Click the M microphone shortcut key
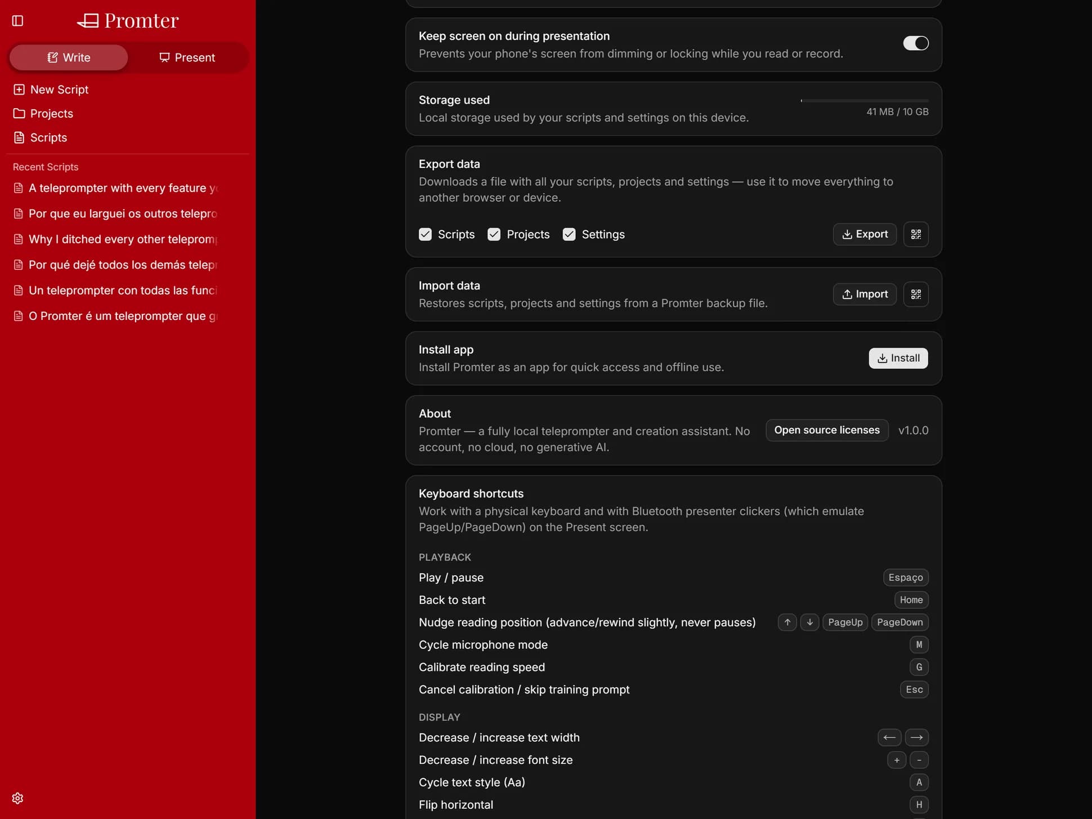 (919, 645)
